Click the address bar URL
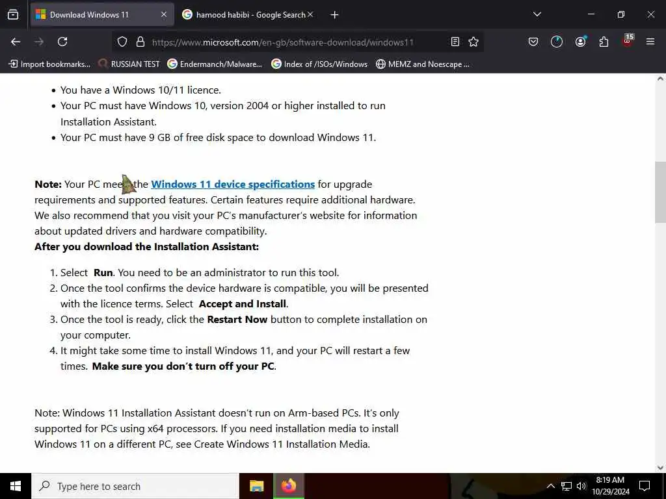The image size is (666, 499). point(282,42)
